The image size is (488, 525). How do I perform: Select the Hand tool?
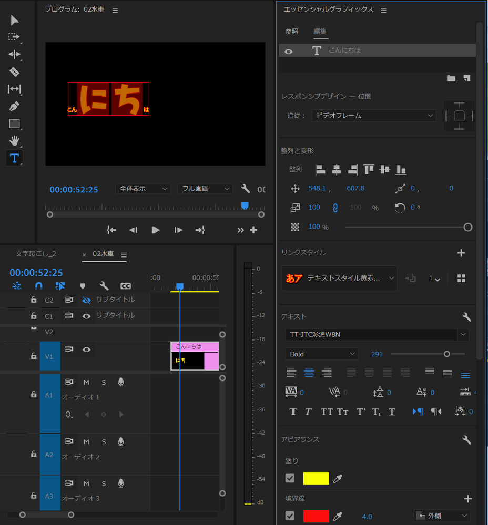(14, 141)
